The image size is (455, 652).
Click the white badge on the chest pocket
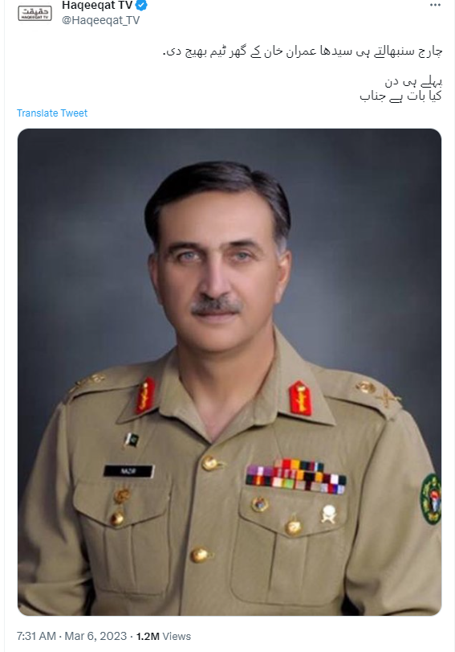click(x=329, y=513)
